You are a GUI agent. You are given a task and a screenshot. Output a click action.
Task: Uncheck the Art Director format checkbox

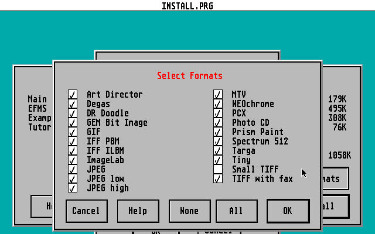coord(73,94)
